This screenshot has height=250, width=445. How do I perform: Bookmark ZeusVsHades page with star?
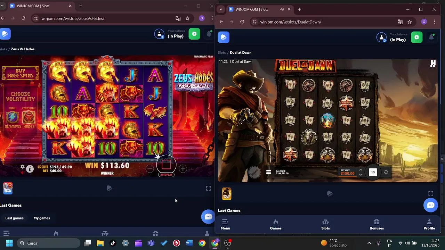click(187, 18)
